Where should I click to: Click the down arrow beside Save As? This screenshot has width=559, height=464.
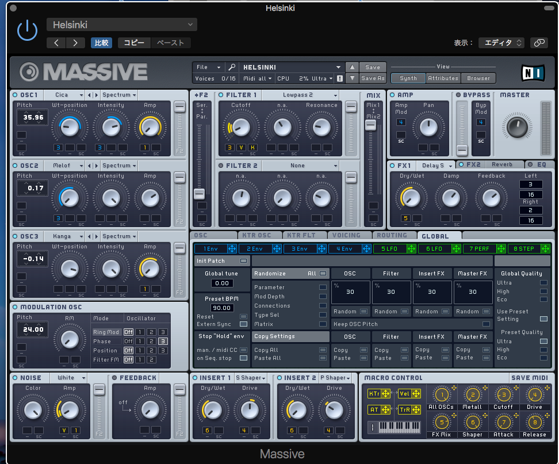click(352, 78)
